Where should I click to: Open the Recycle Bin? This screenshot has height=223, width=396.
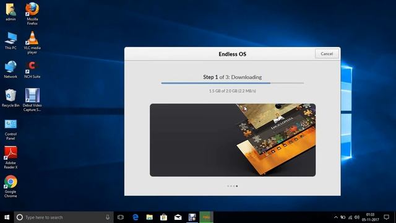coord(11,98)
